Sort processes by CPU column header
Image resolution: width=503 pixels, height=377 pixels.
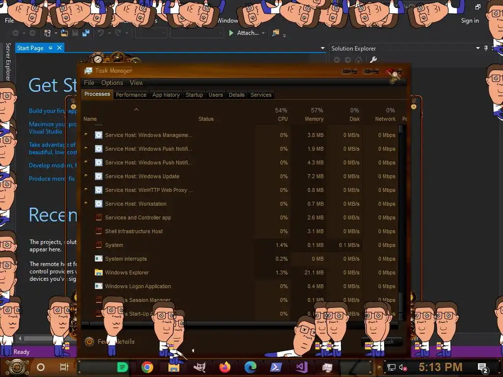click(x=282, y=114)
